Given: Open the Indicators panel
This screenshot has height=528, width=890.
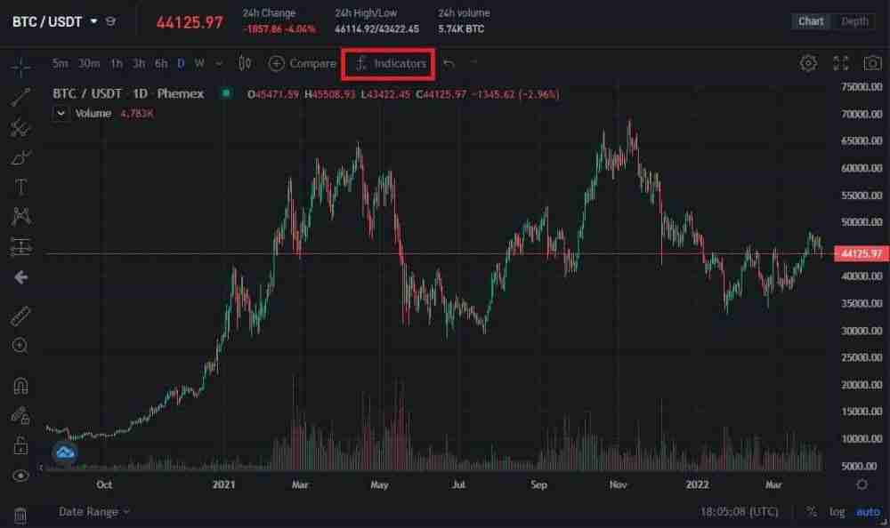Looking at the screenshot, I should (390, 63).
